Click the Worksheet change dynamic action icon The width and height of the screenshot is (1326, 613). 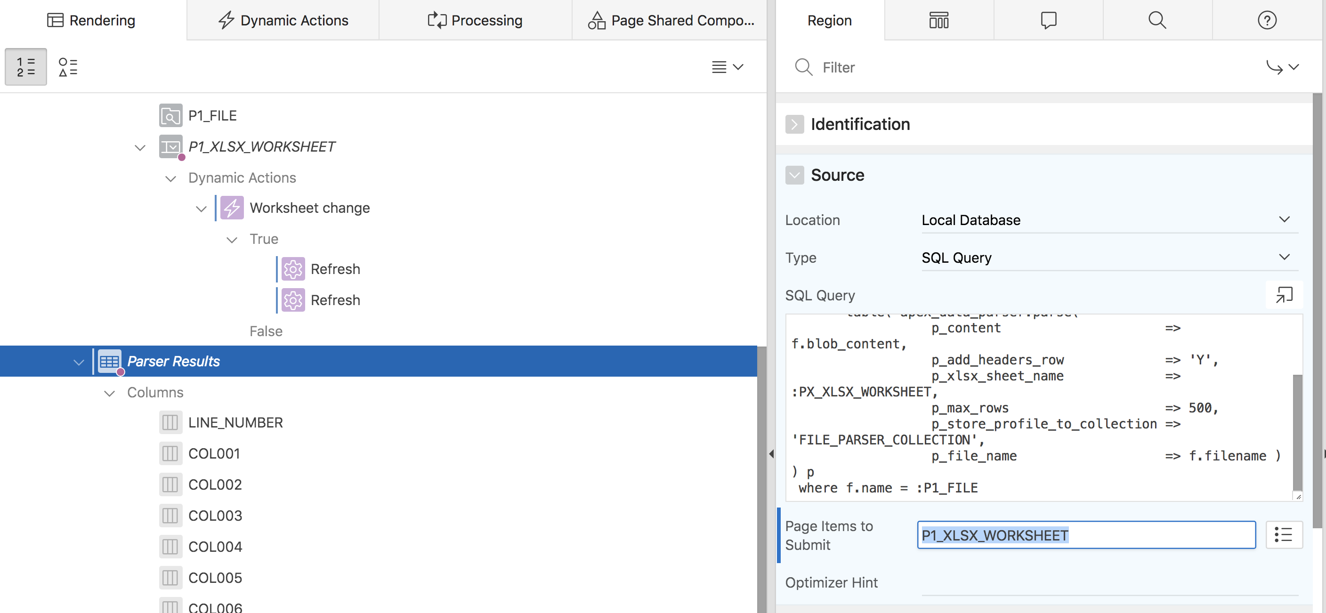click(232, 208)
